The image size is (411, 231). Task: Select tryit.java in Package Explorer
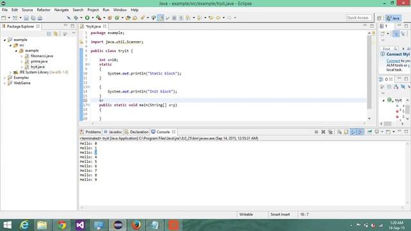pos(37,67)
